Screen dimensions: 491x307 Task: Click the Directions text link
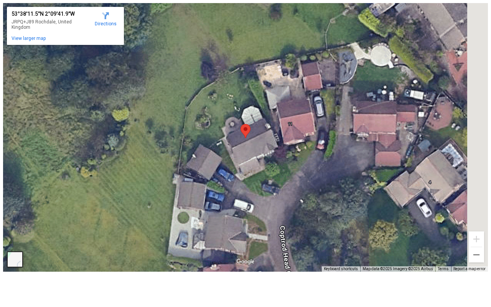105,24
